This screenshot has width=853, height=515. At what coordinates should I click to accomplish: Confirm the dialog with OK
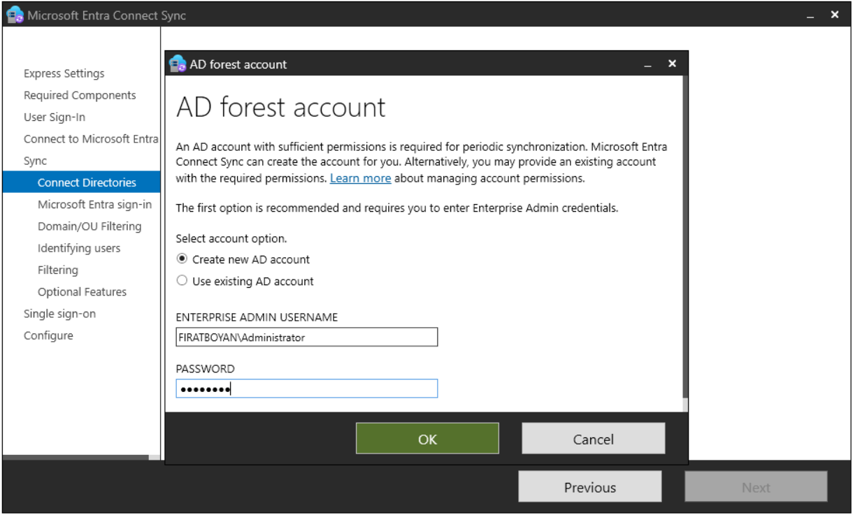pyautogui.click(x=427, y=438)
